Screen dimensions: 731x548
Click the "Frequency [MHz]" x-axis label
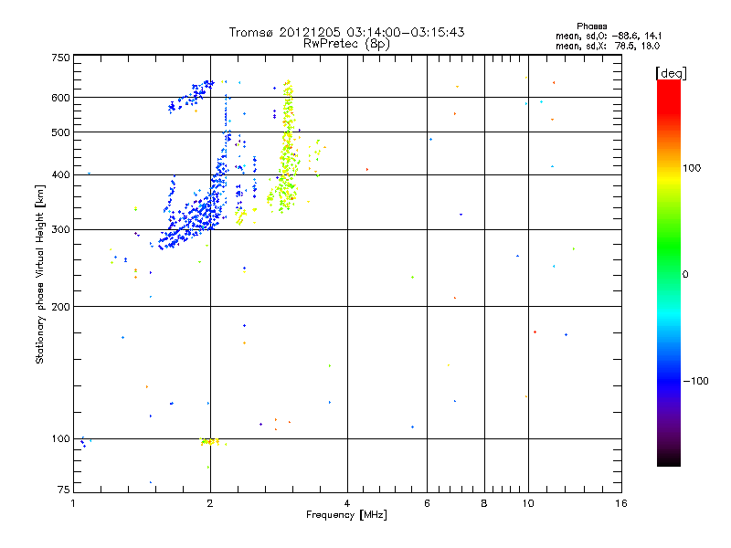tap(346, 515)
